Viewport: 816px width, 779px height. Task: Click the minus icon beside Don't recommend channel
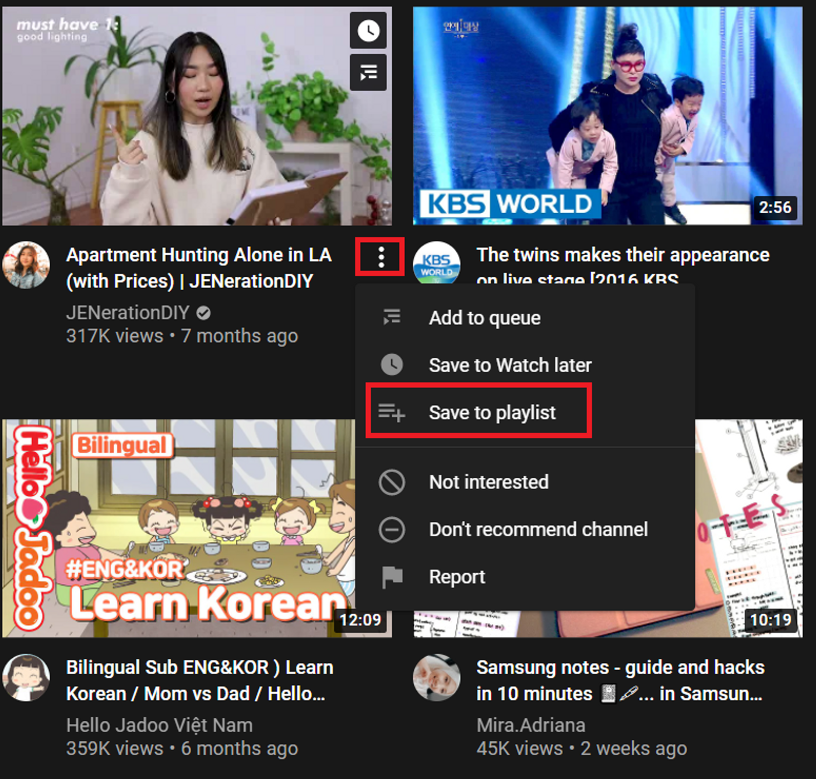(x=392, y=529)
